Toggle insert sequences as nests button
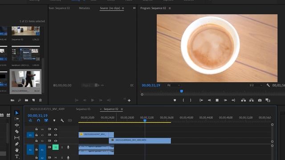The image size is (285, 160). (x=30, y=120)
